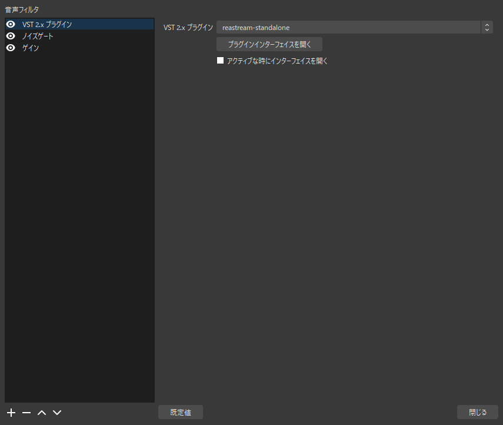The height and width of the screenshot is (425, 503).
Task: Remove selected filter with minus icon
Action: pos(26,413)
